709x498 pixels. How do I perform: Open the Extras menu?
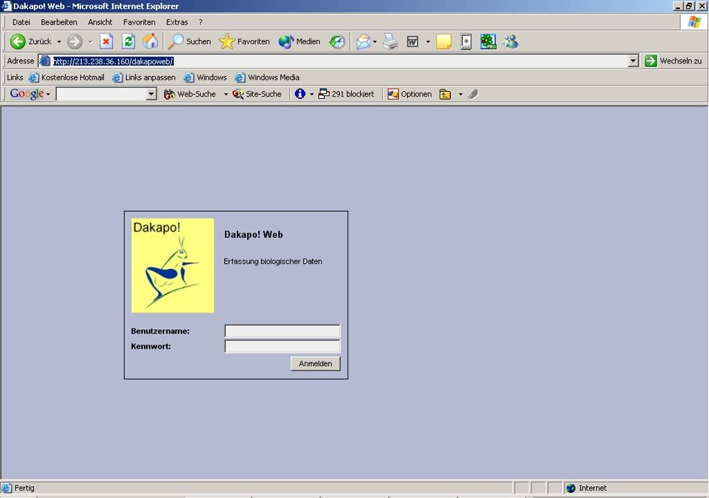177,22
